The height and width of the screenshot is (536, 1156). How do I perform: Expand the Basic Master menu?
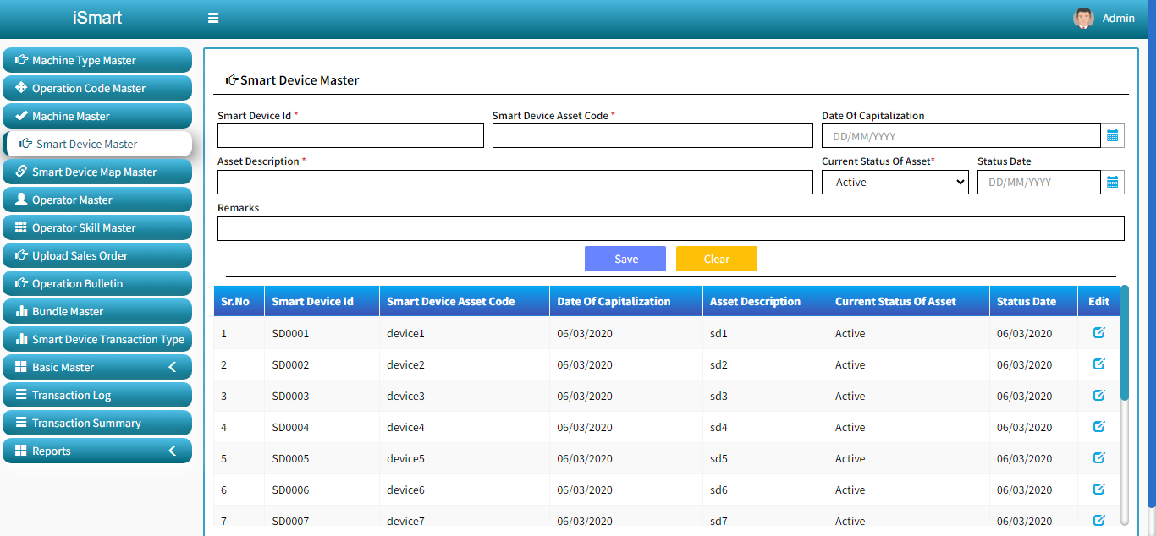tap(97, 367)
